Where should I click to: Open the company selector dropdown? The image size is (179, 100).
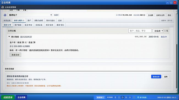30,15
